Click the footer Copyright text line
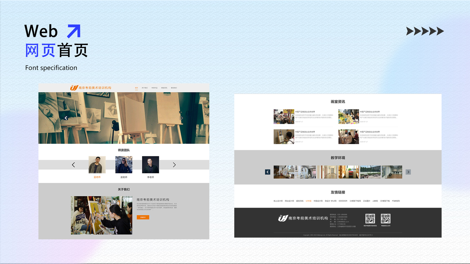The image size is (470, 264). pyautogui.click(x=338, y=235)
